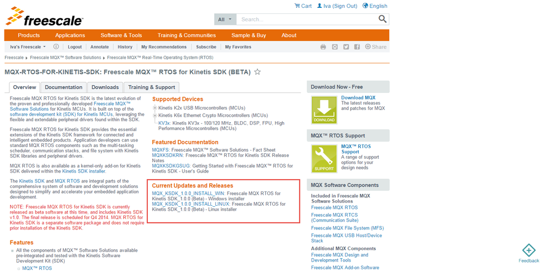Click the Download MQX link
Viewport: 553px width, 271px height.
tap(358, 98)
